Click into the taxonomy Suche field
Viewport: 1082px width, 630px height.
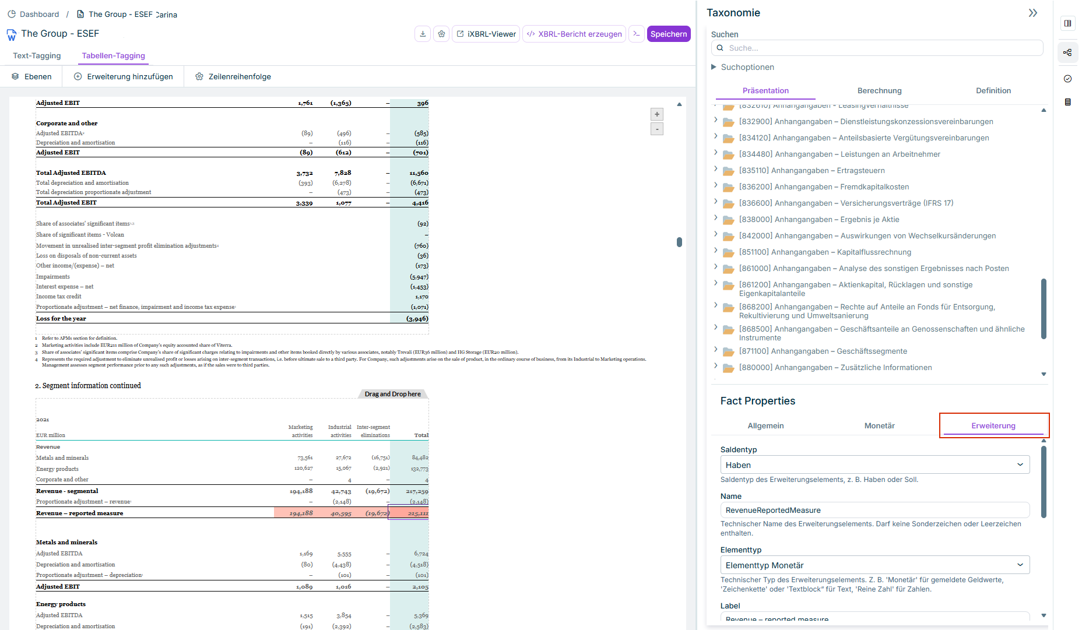[877, 48]
